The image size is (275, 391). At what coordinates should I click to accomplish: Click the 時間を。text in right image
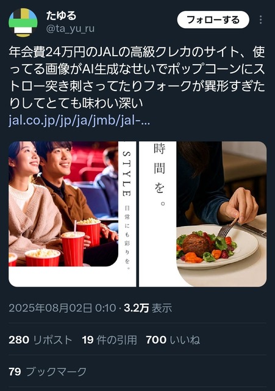pos(159,175)
